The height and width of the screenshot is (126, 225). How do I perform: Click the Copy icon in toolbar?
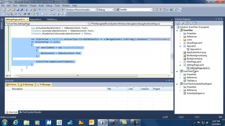click(31, 10)
